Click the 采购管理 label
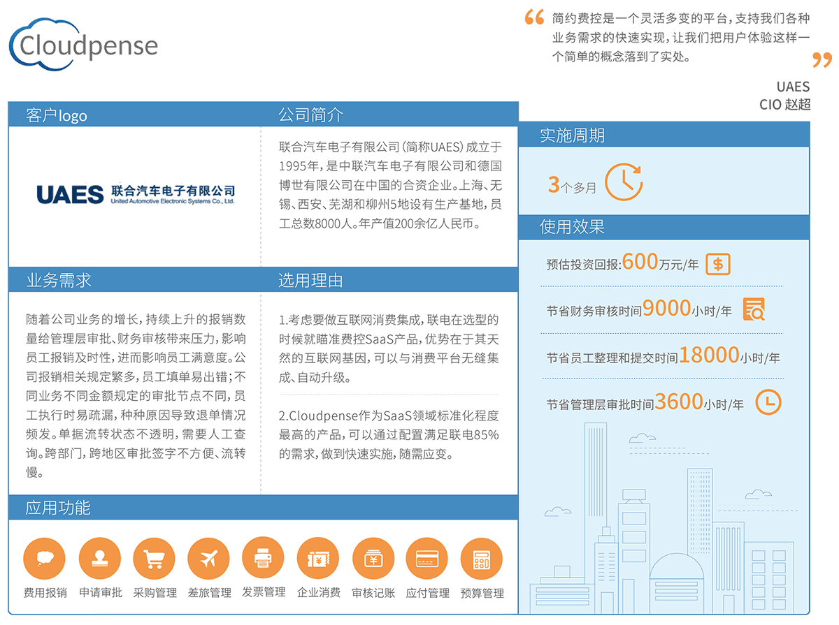This screenshot has width=839, height=625. coord(155,593)
